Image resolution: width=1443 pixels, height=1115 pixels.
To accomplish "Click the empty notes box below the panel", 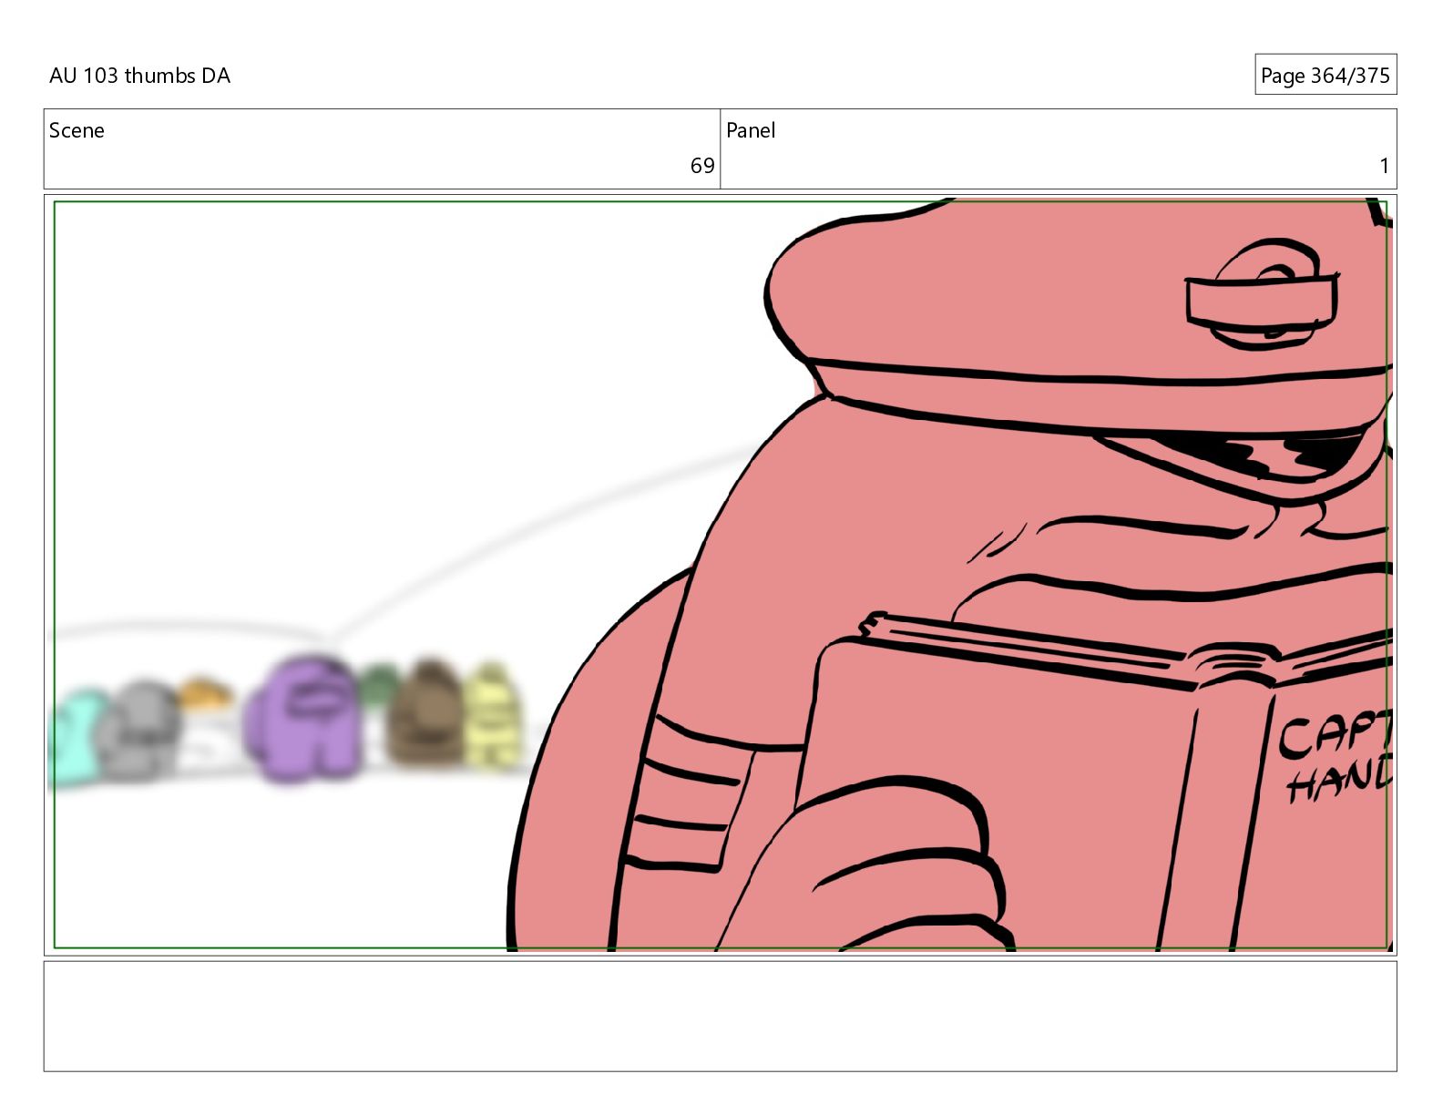I will tap(720, 1016).
